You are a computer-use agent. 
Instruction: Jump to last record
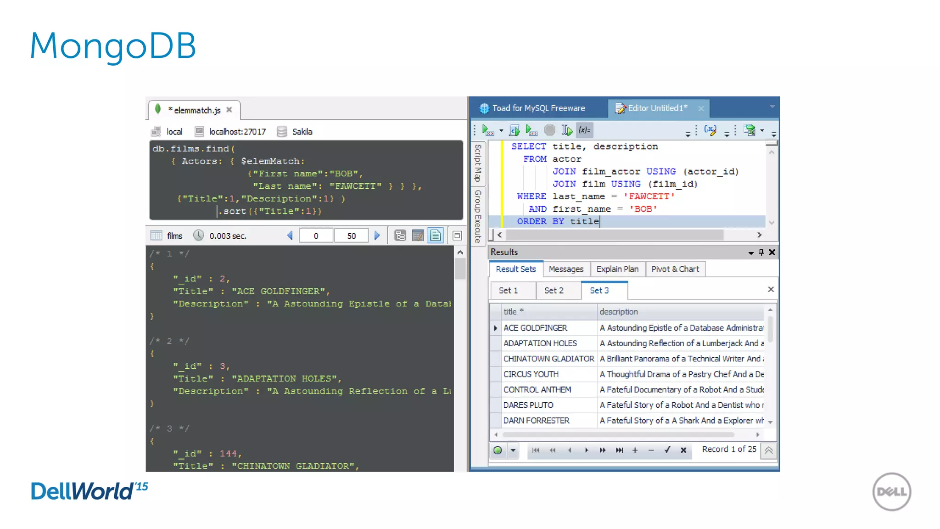(620, 450)
